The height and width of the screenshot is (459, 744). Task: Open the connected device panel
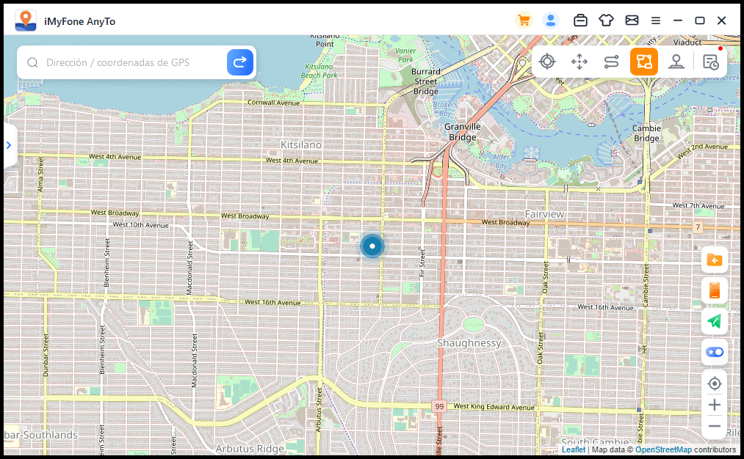tap(580, 21)
